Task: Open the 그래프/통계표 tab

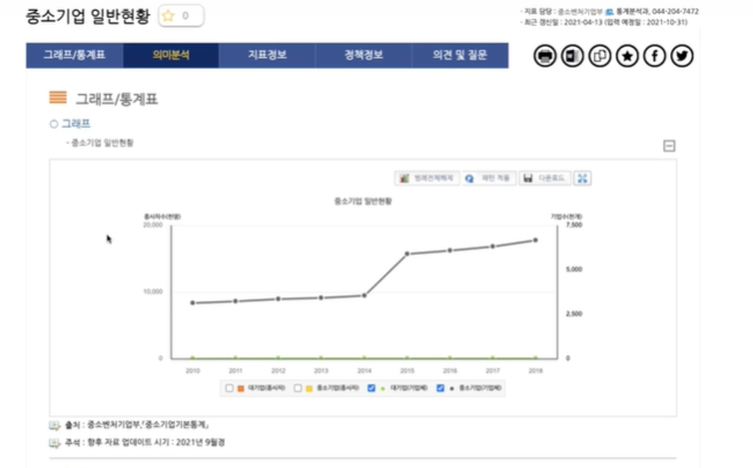Action: point(75,55)
